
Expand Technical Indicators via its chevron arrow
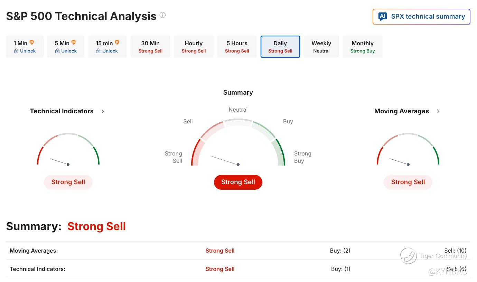coord(103,111)
